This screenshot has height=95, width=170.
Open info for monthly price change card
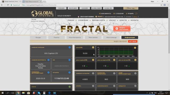(135, 60)
